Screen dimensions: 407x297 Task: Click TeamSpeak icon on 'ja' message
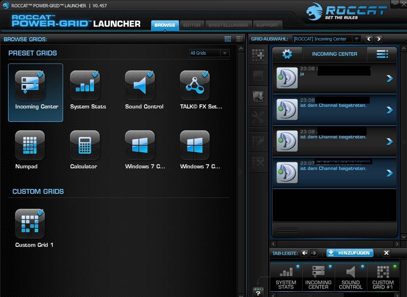[287, 78]
